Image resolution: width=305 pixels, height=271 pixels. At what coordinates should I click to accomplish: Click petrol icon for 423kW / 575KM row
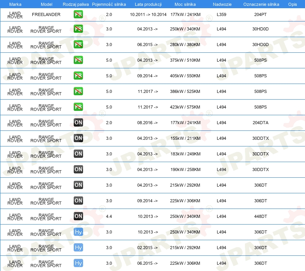78,107
